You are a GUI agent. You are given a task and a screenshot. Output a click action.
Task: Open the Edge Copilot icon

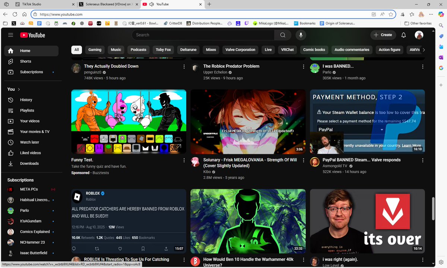click(x=440, y=14)
